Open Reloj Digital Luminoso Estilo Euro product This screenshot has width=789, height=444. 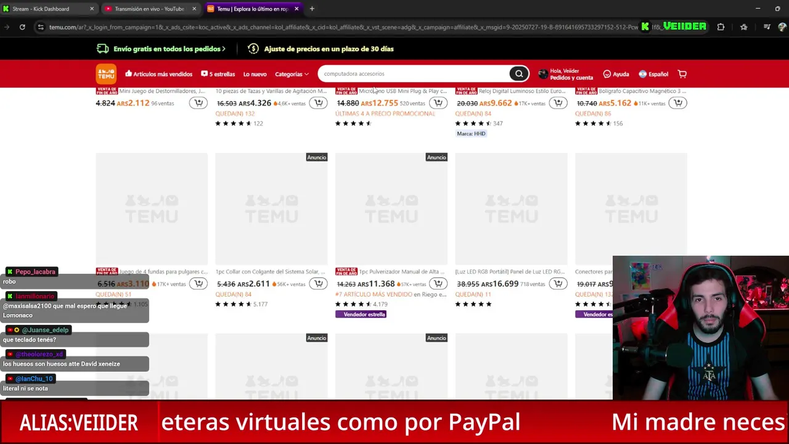pos(522,91)
